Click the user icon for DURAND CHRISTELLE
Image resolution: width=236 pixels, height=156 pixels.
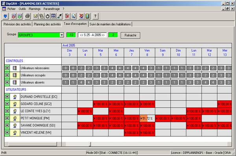pos(15,97)
